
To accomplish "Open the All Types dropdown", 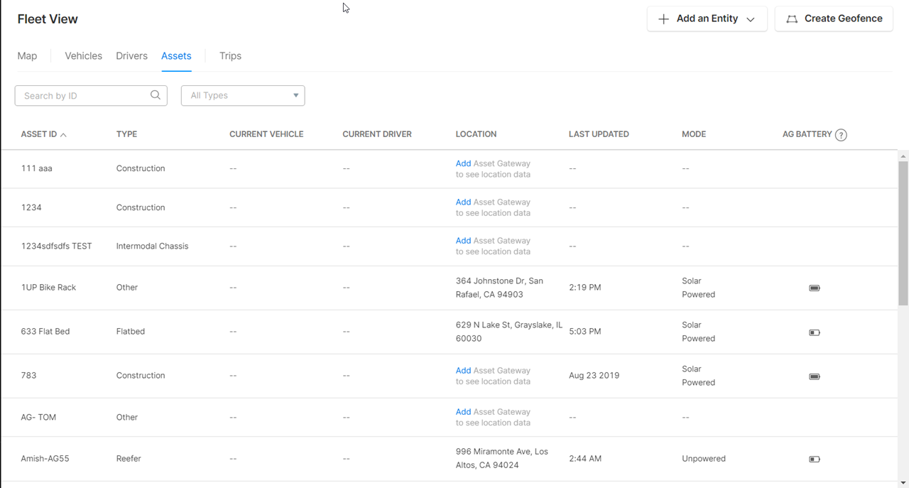I will pyautogui.click(x=243, y=95).
